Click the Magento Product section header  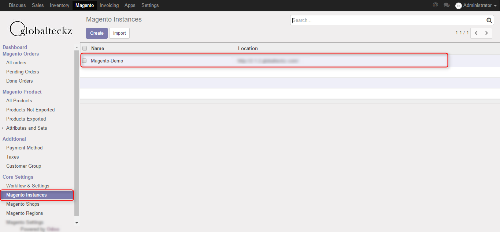pyautogui.click(x=22, y=92)
